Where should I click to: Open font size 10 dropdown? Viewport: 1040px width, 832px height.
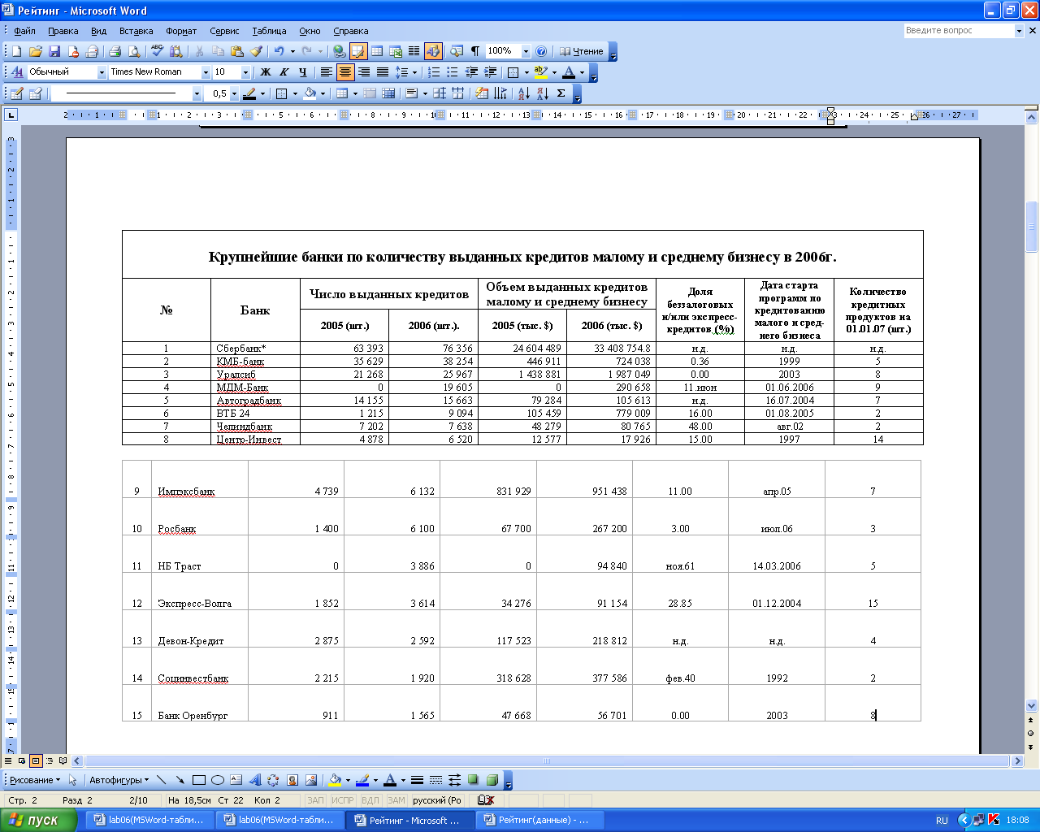point(245,72)
